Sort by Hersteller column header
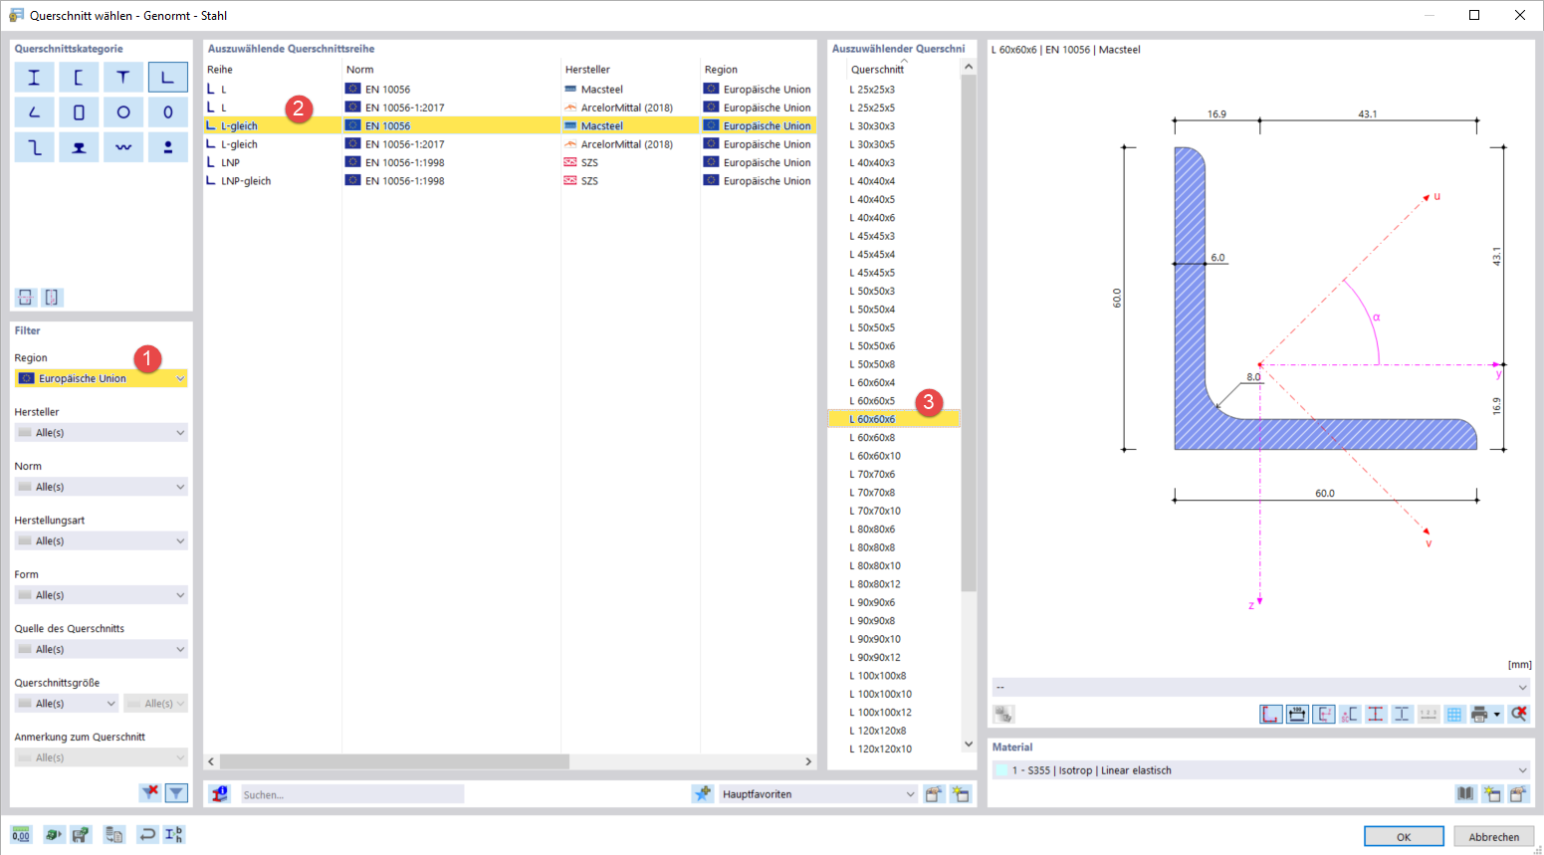 (587, 70)
